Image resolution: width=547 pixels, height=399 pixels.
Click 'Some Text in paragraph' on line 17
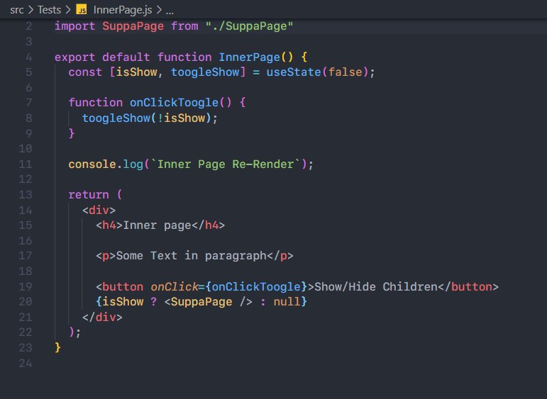pyautogui.click(x=191, y=256)
